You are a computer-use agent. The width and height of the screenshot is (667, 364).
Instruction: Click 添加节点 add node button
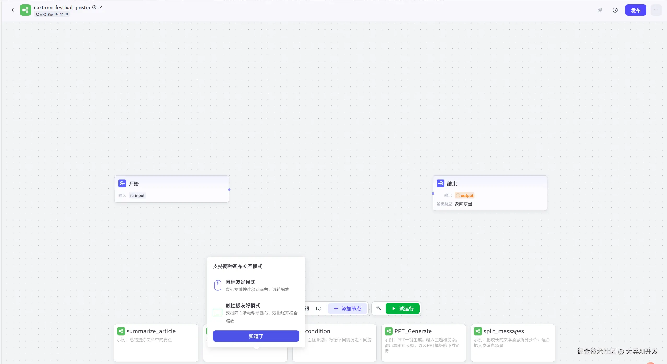point(347,309)
